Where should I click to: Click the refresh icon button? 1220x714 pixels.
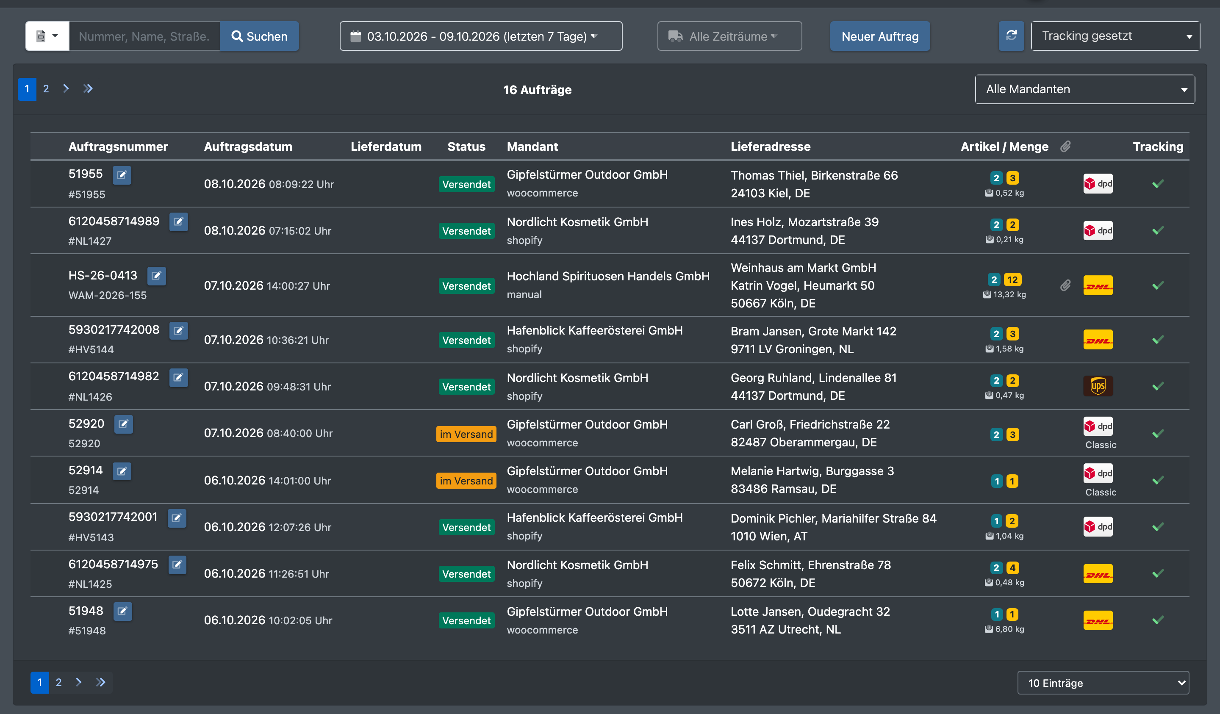click(x=1011, y=36)
